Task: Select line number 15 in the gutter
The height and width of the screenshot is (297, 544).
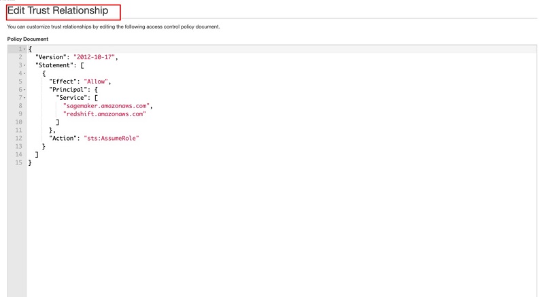Action: click(x=19, y=162)
